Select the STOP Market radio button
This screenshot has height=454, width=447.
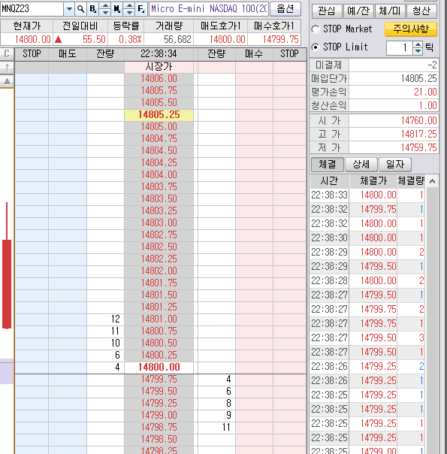click(316, 29)
